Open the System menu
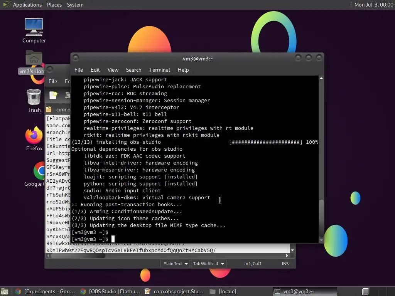 click(75, 5)
